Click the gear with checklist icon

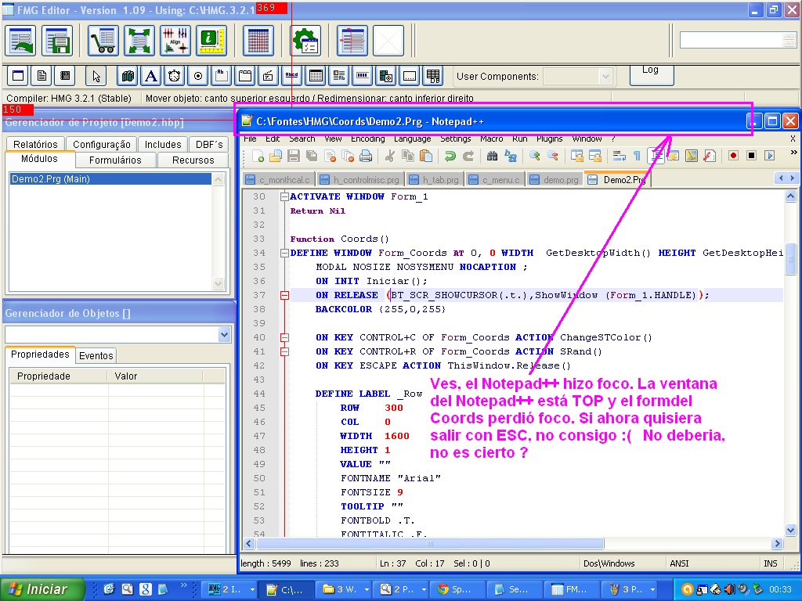[305, 41]
